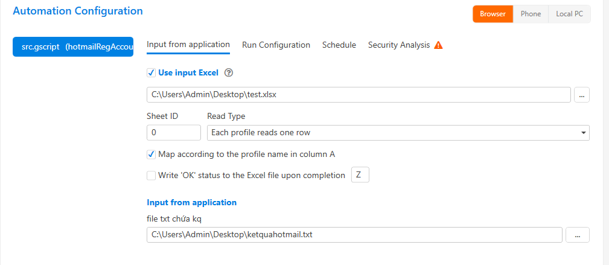
Task: Go to the Security Analysis tab
Action: [398, 45]
